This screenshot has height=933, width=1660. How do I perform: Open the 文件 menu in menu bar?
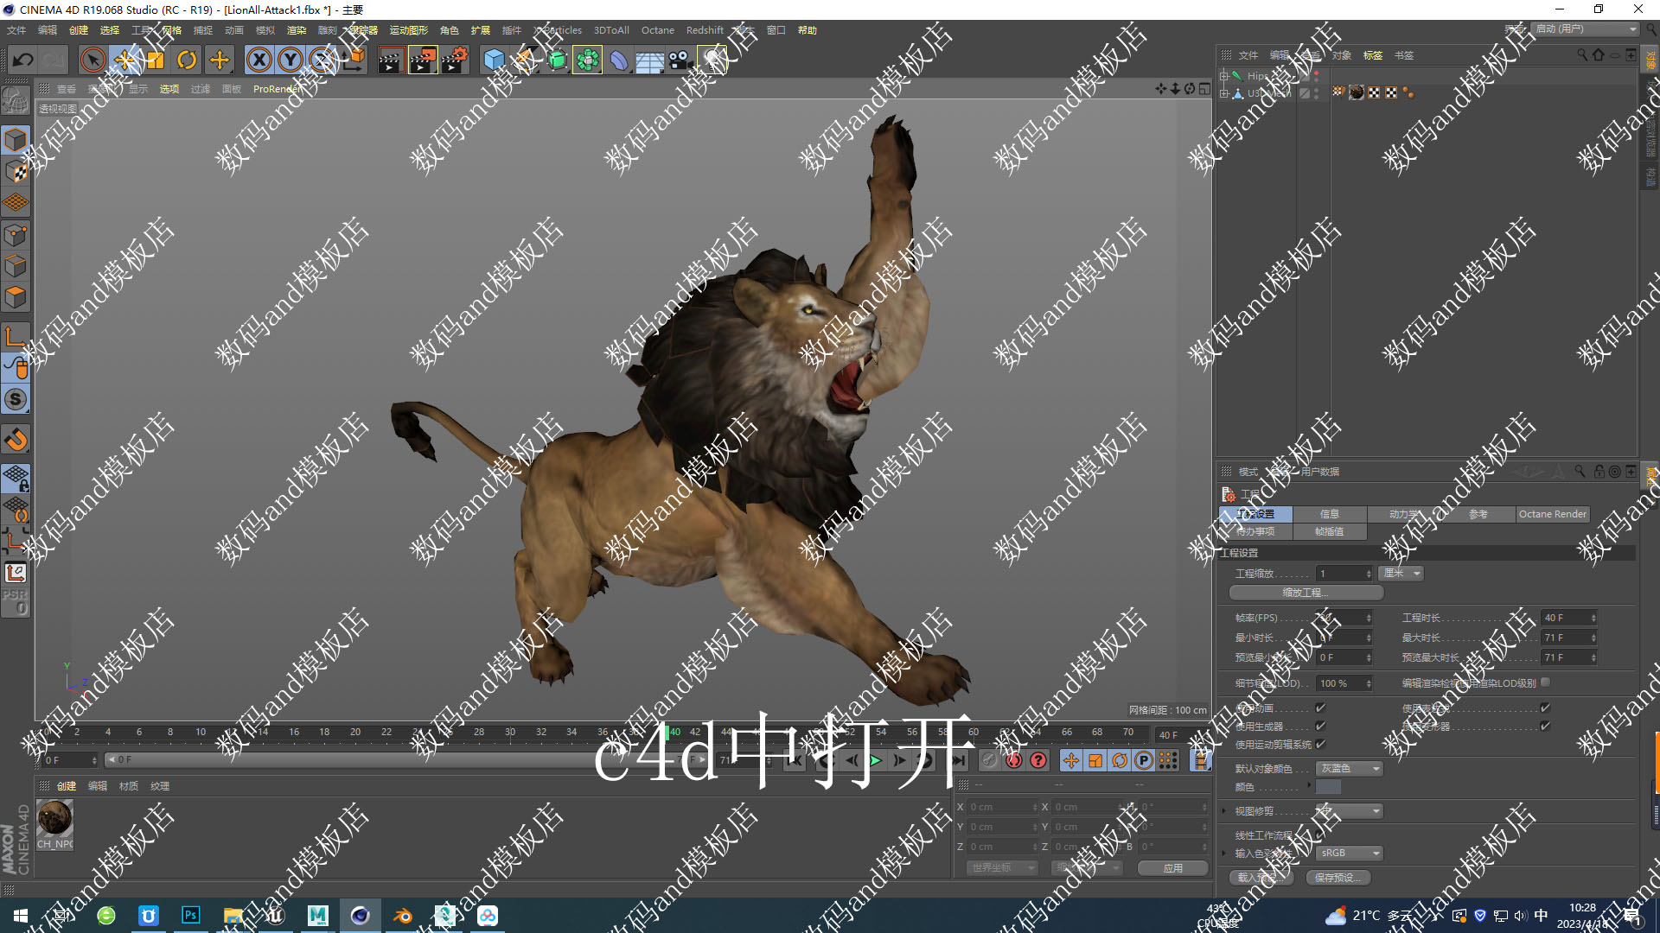click(16, 30)
